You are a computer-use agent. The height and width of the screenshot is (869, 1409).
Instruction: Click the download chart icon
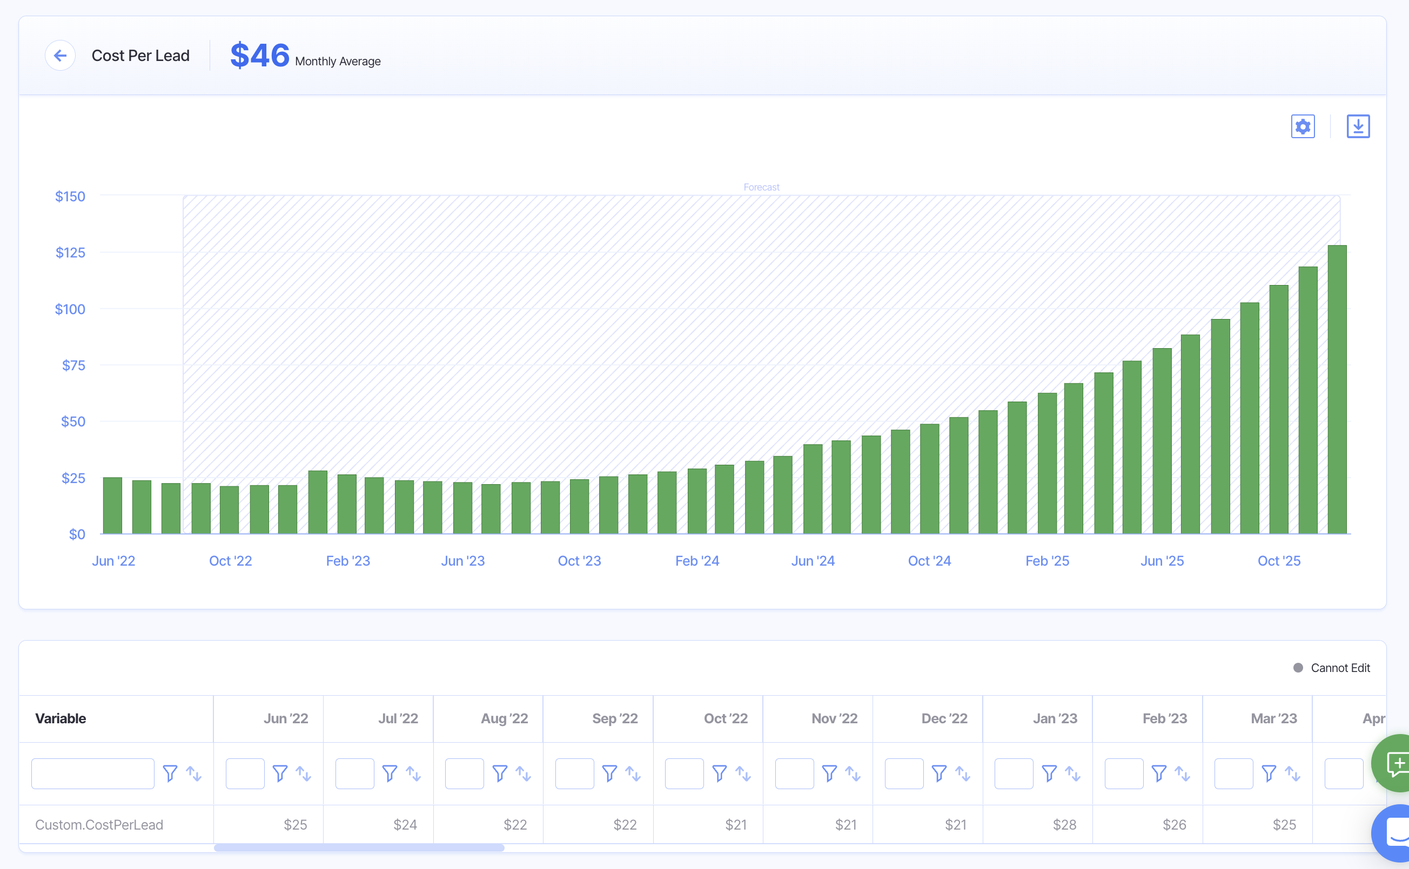[x=1358, y=126]
